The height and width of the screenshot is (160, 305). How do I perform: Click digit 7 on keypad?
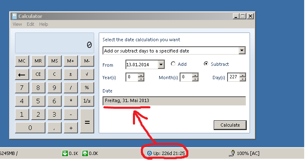22,87
